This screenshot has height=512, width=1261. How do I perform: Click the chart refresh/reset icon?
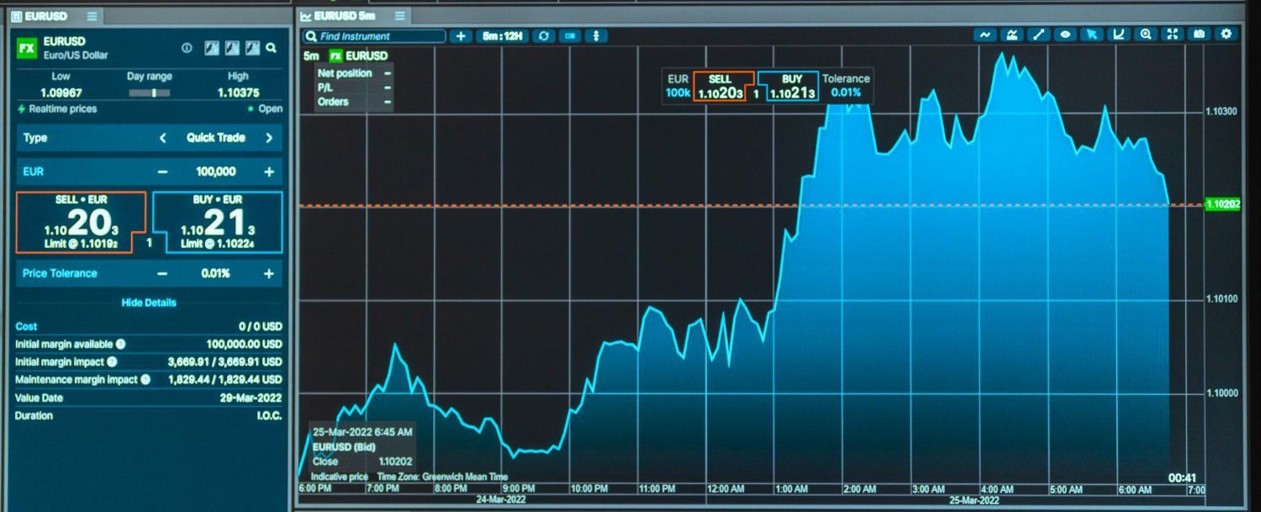coord(543,36)
